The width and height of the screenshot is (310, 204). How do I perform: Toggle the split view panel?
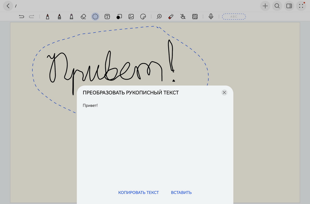[x=289, y=6]
